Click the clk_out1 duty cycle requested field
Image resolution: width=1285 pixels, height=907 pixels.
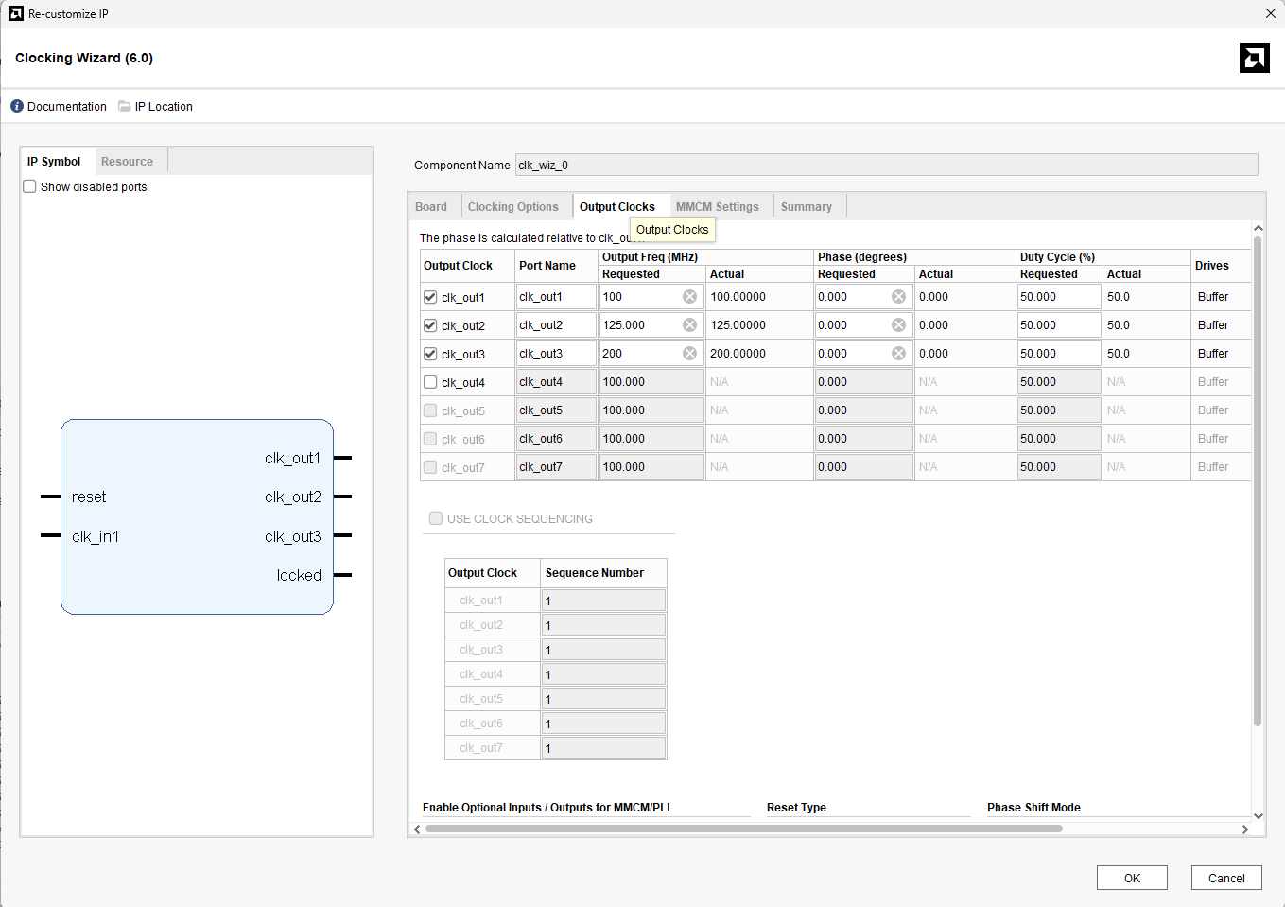point(1058,297)
